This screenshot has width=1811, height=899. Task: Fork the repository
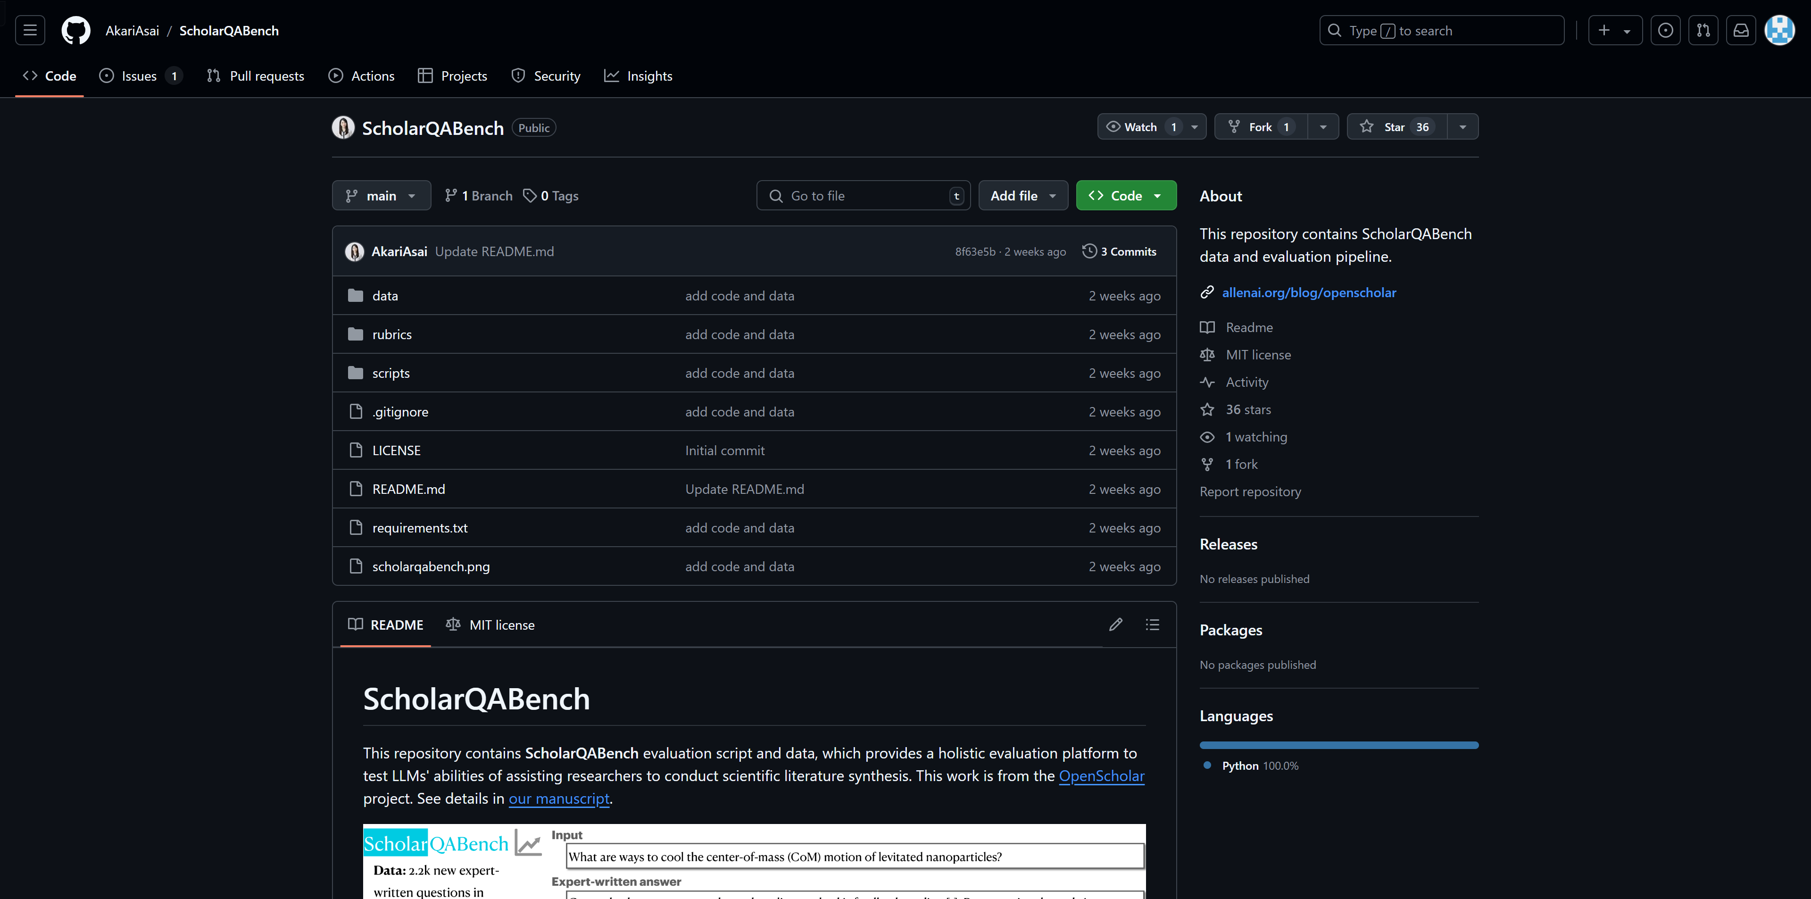(1261, 126)
